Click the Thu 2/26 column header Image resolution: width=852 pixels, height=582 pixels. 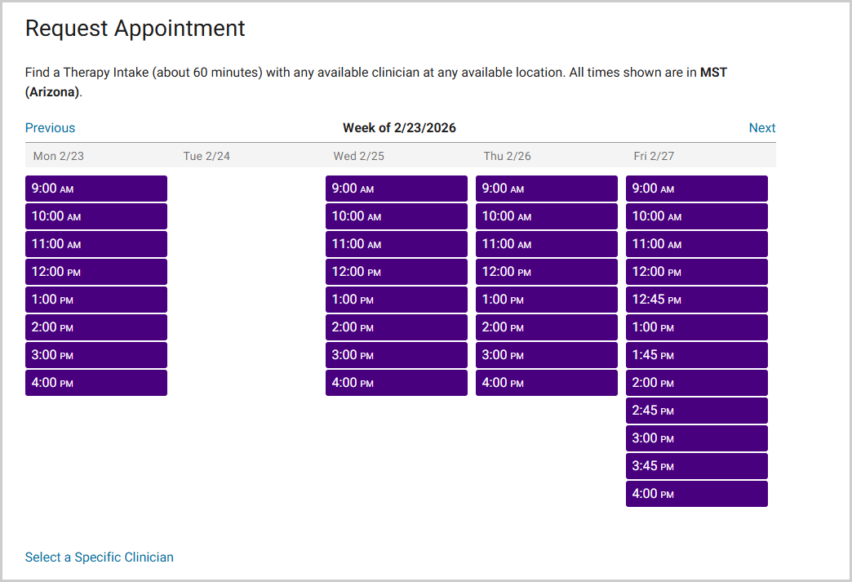[x=508, y=156]
